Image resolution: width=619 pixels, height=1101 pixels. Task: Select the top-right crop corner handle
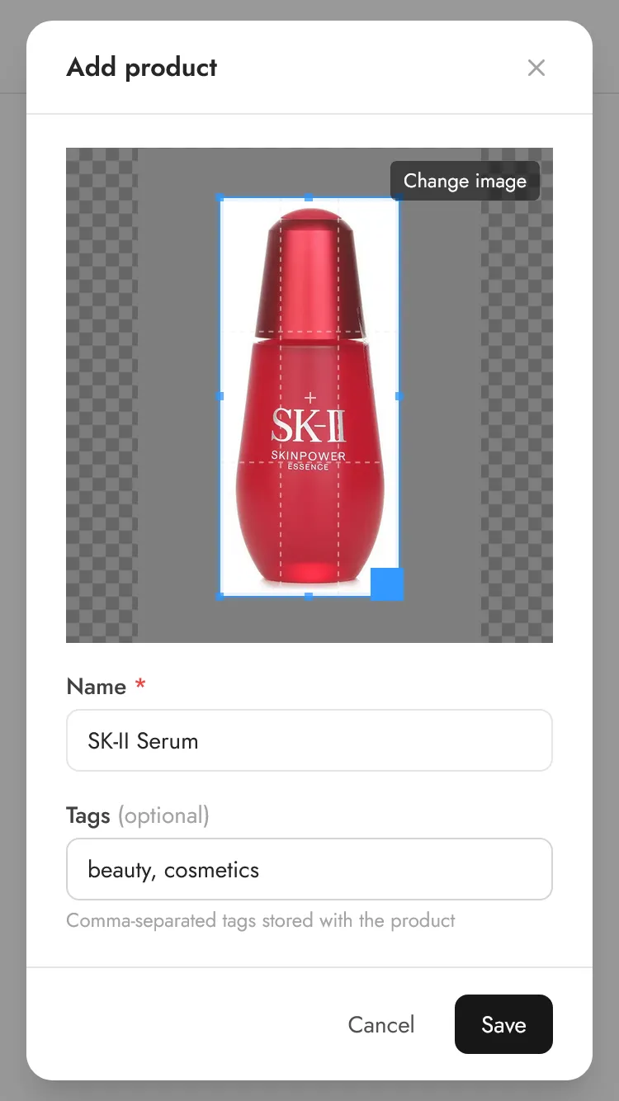click(x=399, y=198)
